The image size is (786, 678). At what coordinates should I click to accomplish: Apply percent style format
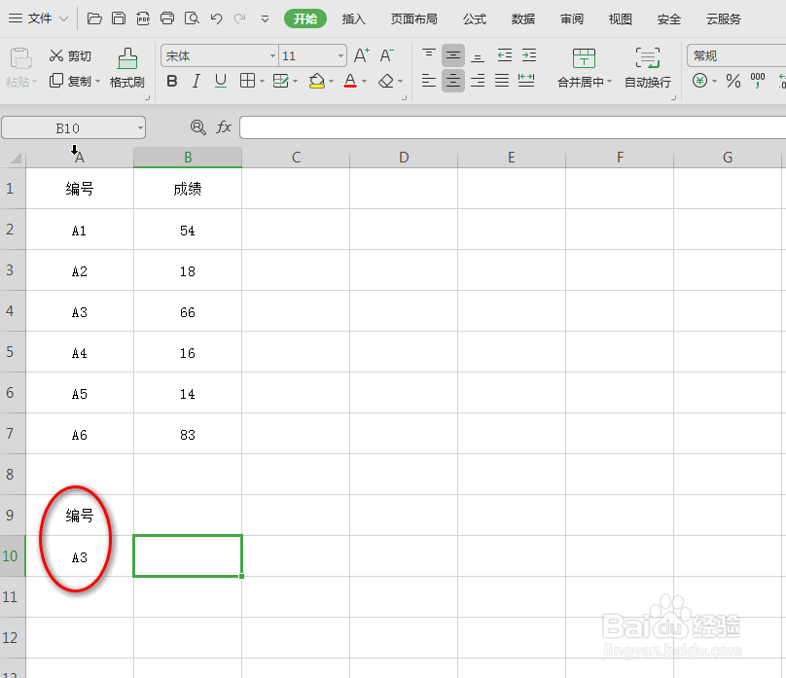[733, 81]
